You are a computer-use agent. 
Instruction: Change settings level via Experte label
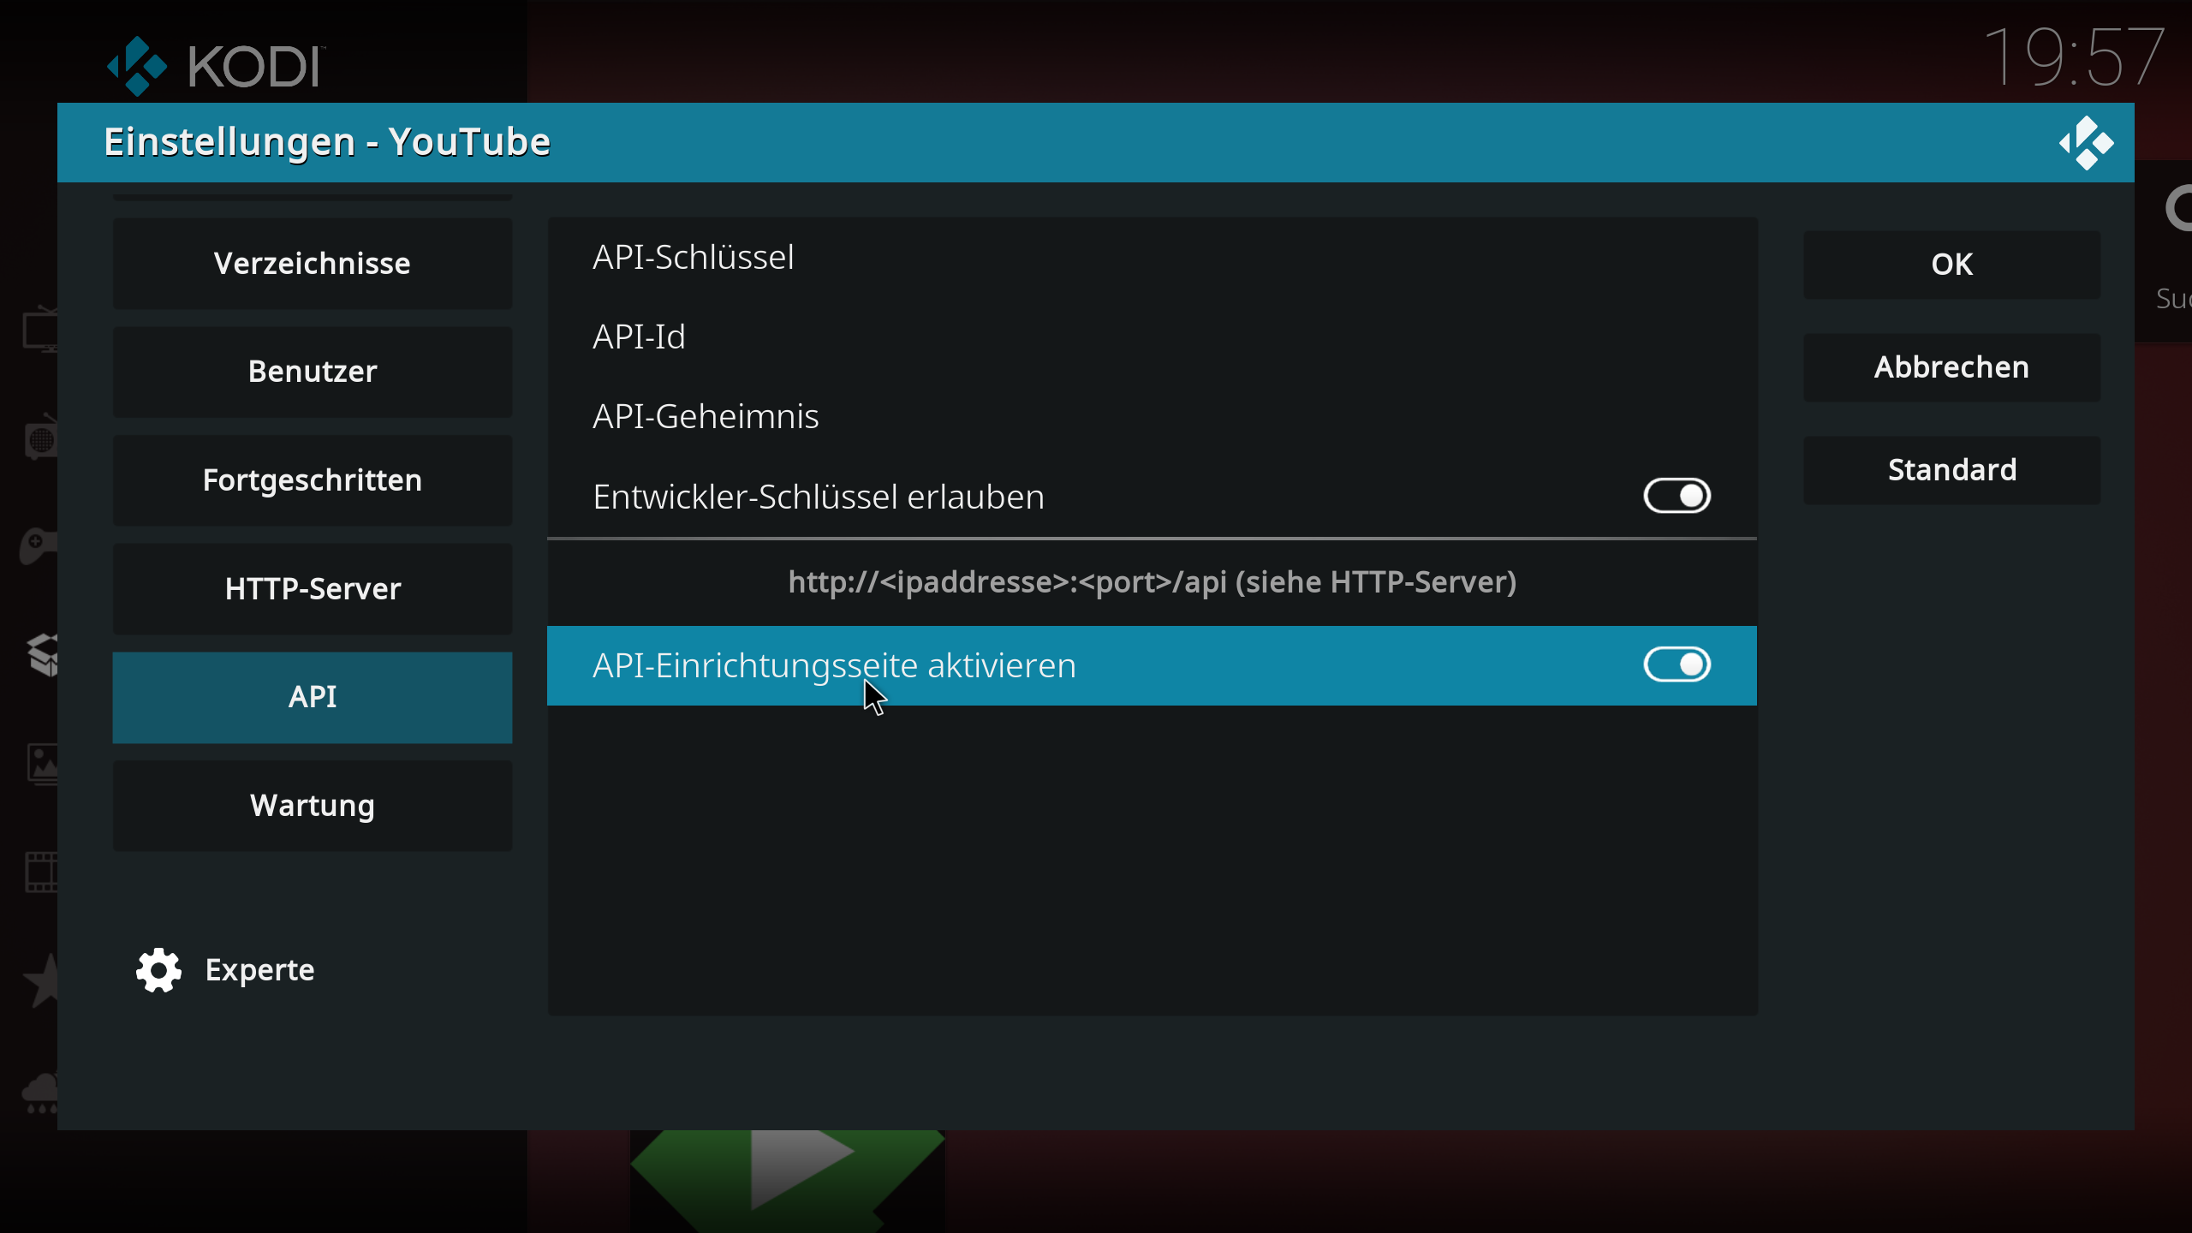[259, 970]
